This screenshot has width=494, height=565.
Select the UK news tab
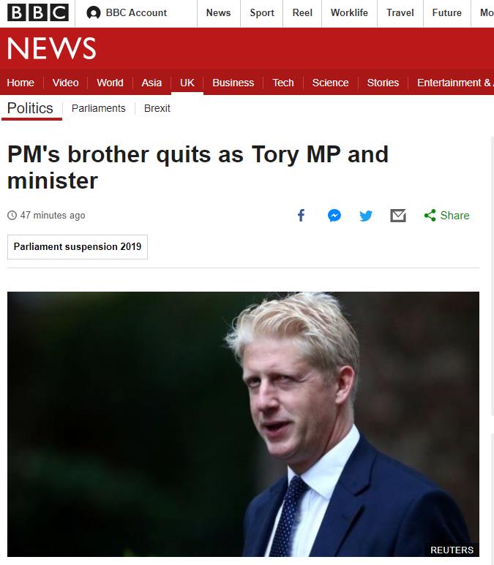click(x=187, y=83)
